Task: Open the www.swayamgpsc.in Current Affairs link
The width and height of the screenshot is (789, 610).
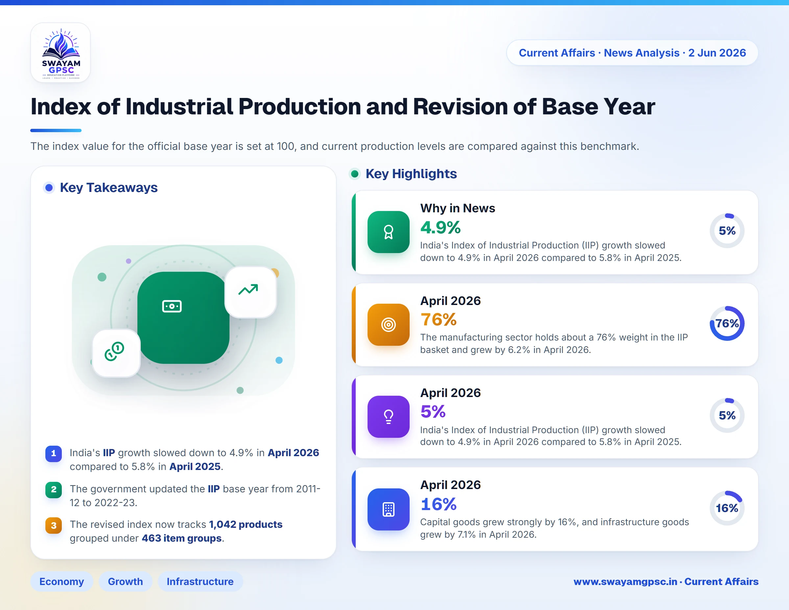Action: coord(666,581)
